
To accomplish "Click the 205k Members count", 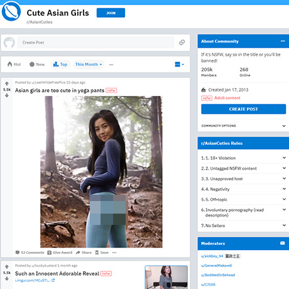I will pos(209,72).
